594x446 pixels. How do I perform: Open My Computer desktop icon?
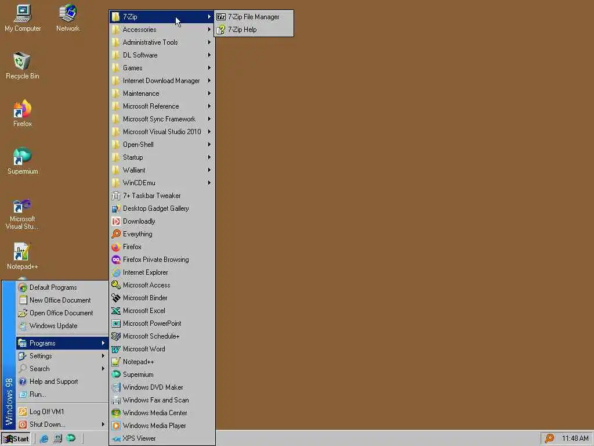23,18
